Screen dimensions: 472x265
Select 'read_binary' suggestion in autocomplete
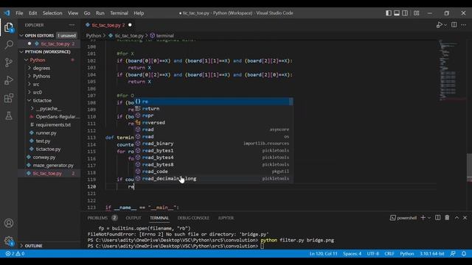pos(213,144)
